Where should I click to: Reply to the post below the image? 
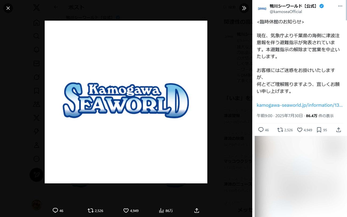click(55, 211)
